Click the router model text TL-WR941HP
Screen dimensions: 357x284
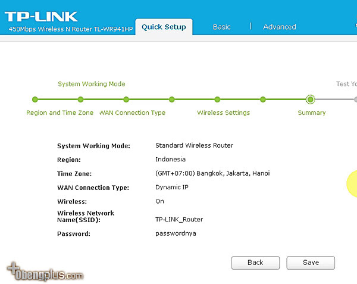pos(114,29)
